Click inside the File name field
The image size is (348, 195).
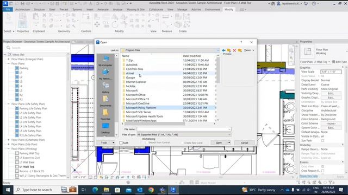click(184, 129)
